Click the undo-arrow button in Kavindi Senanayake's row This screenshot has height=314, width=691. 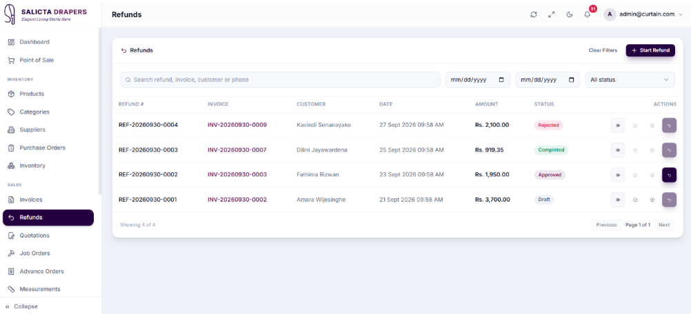[670, 125]
